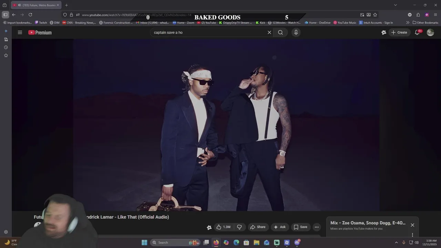Open a new browser tab
This screenshot has width=441, height=248.
pyautogui.click(x=66, y=5)
